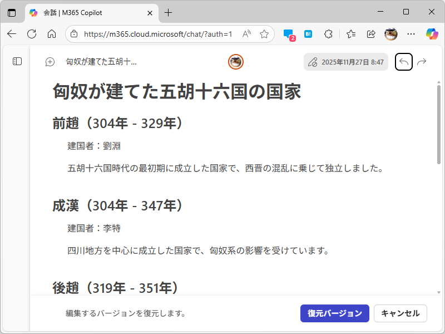Start read aloud for this page
445x334 pixels.
point(246,34)
